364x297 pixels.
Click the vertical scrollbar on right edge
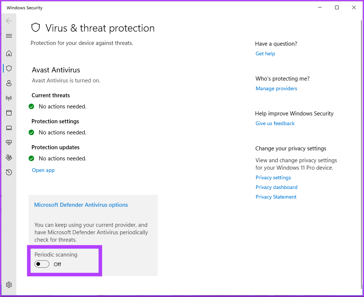(x=361, y=148)
